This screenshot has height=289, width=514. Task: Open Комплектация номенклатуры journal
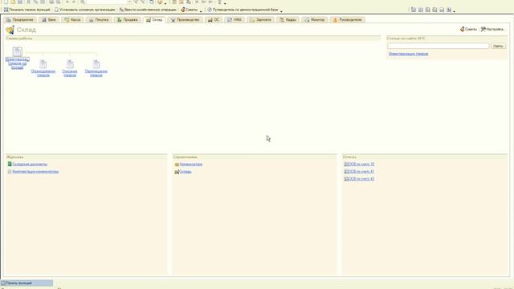click(x=35, y=171)
